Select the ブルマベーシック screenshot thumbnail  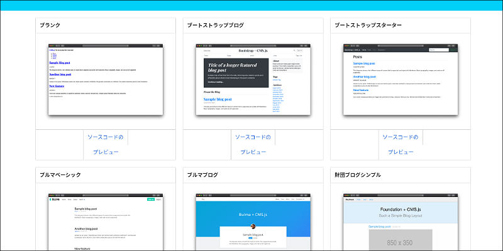tap(106, 222)
